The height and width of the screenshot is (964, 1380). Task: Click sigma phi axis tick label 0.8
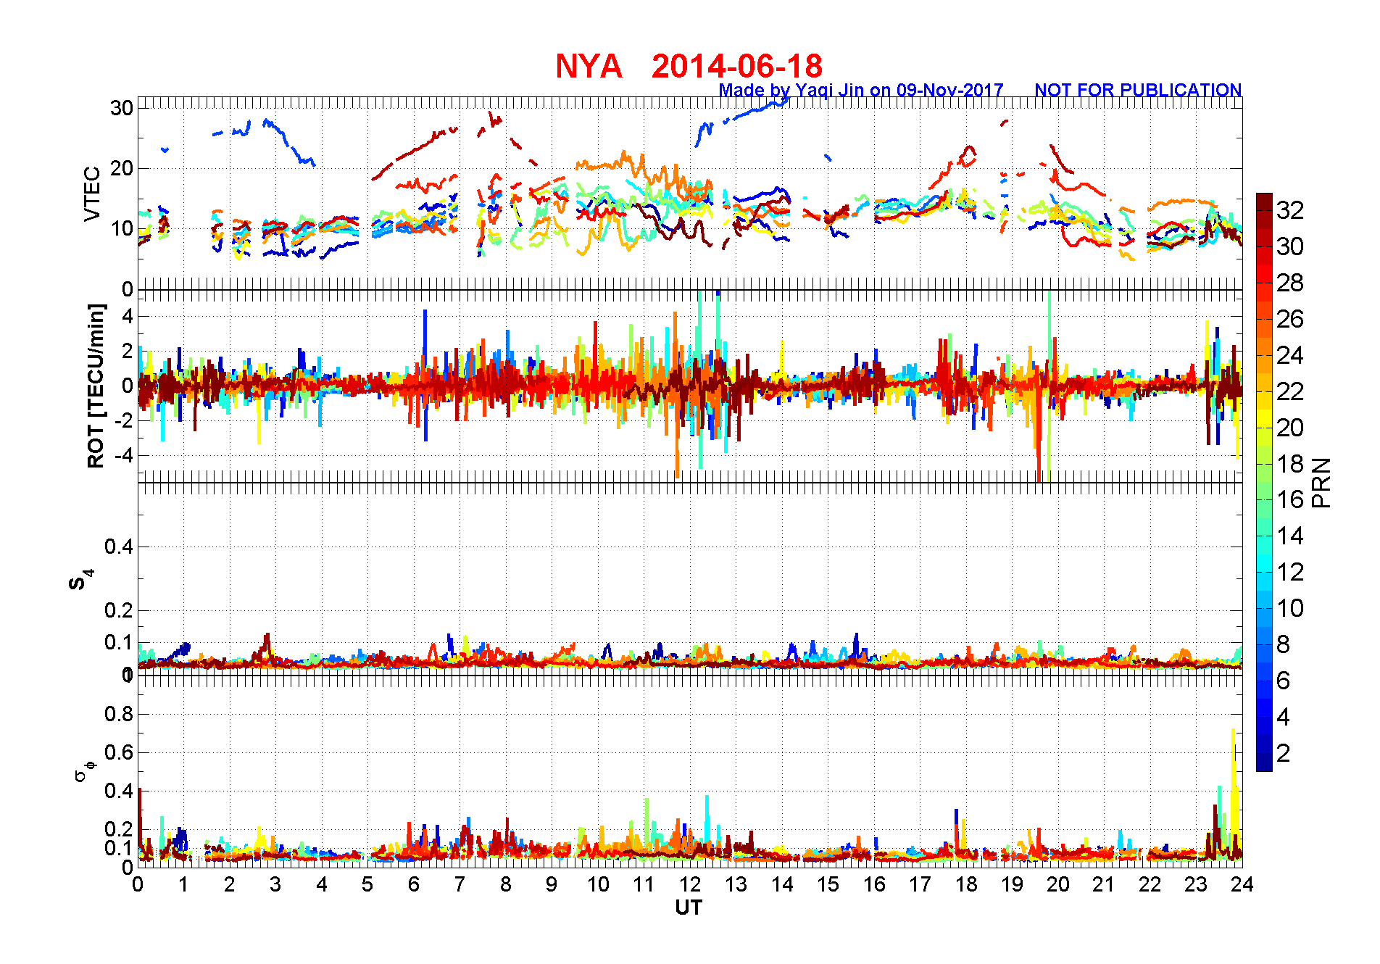[x=119, y=714]
